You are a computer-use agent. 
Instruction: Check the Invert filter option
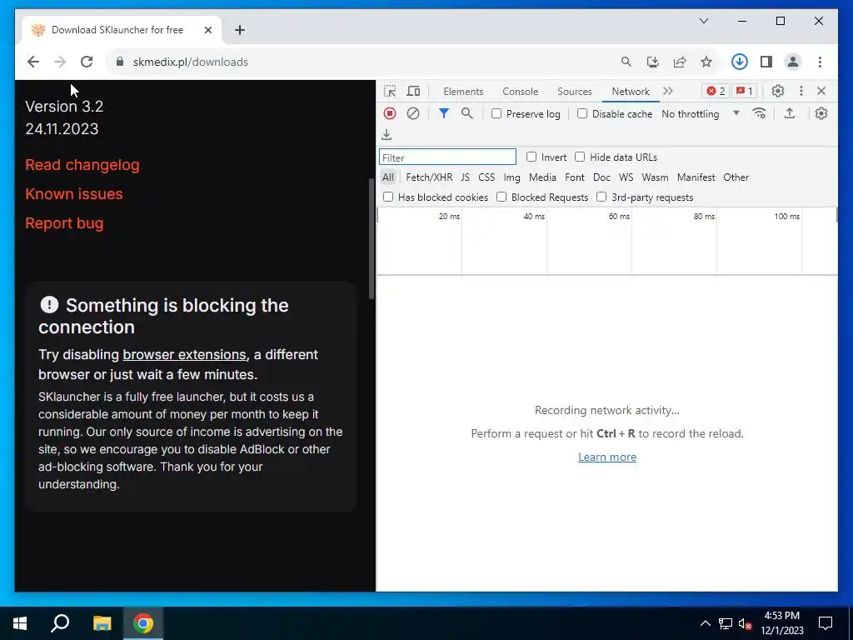pos(531,157)
